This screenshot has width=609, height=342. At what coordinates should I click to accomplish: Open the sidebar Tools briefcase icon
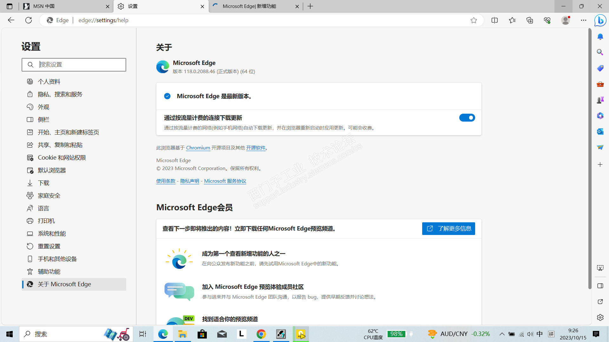(x=600, y=84)
